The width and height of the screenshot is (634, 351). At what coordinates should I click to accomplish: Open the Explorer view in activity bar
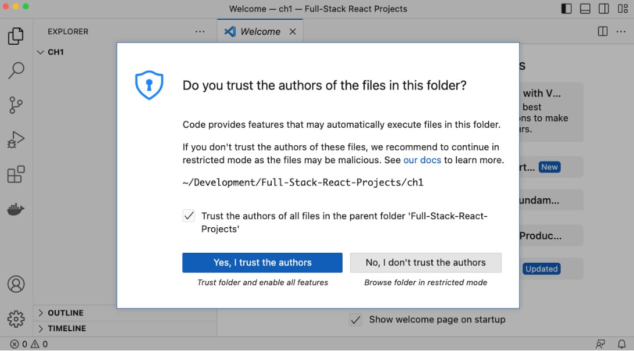click(16, 36)
